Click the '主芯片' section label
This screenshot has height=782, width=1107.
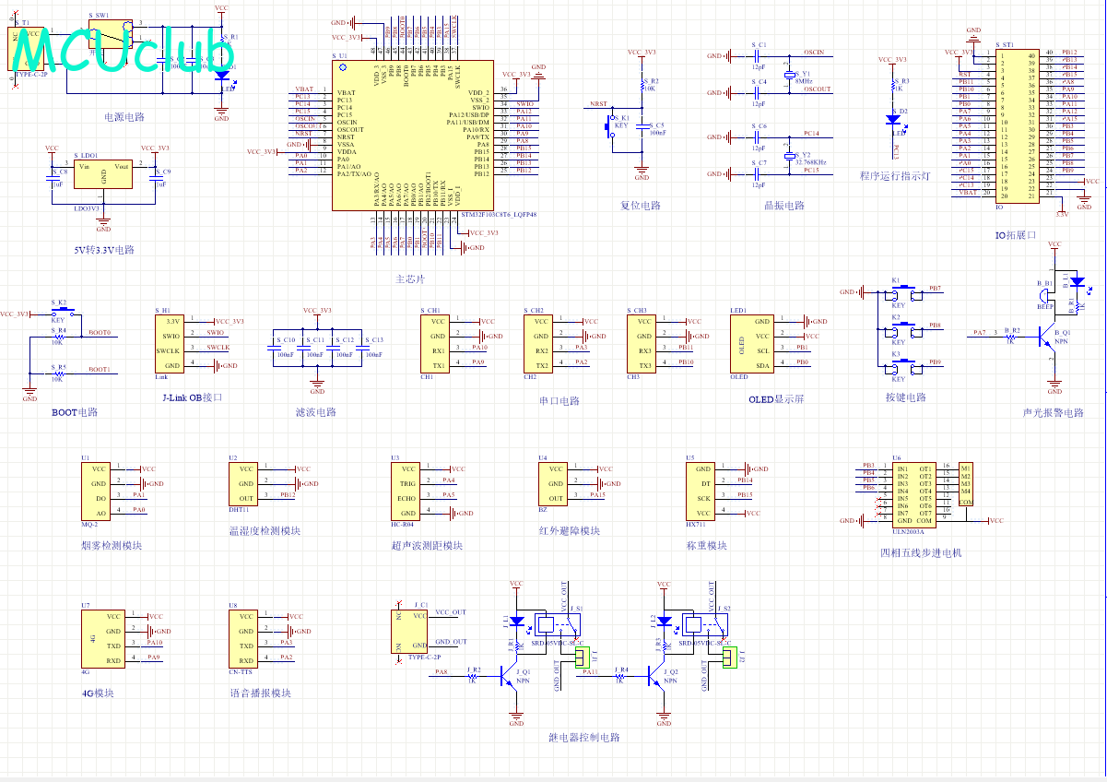(410, 279)
